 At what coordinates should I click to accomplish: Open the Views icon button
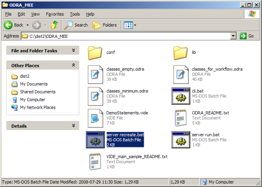128,25
